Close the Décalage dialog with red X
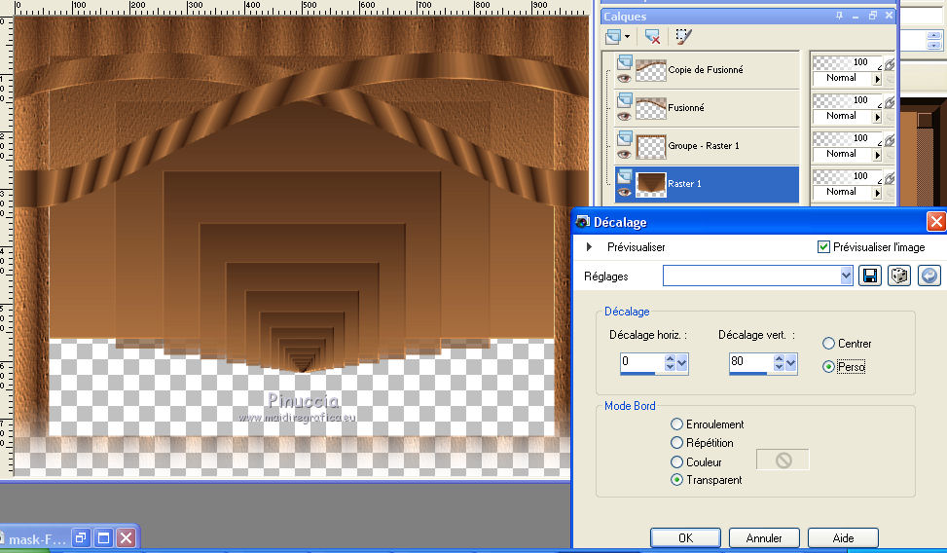The height and width of the screenshot is (553, 947). (x=936, y=222)
